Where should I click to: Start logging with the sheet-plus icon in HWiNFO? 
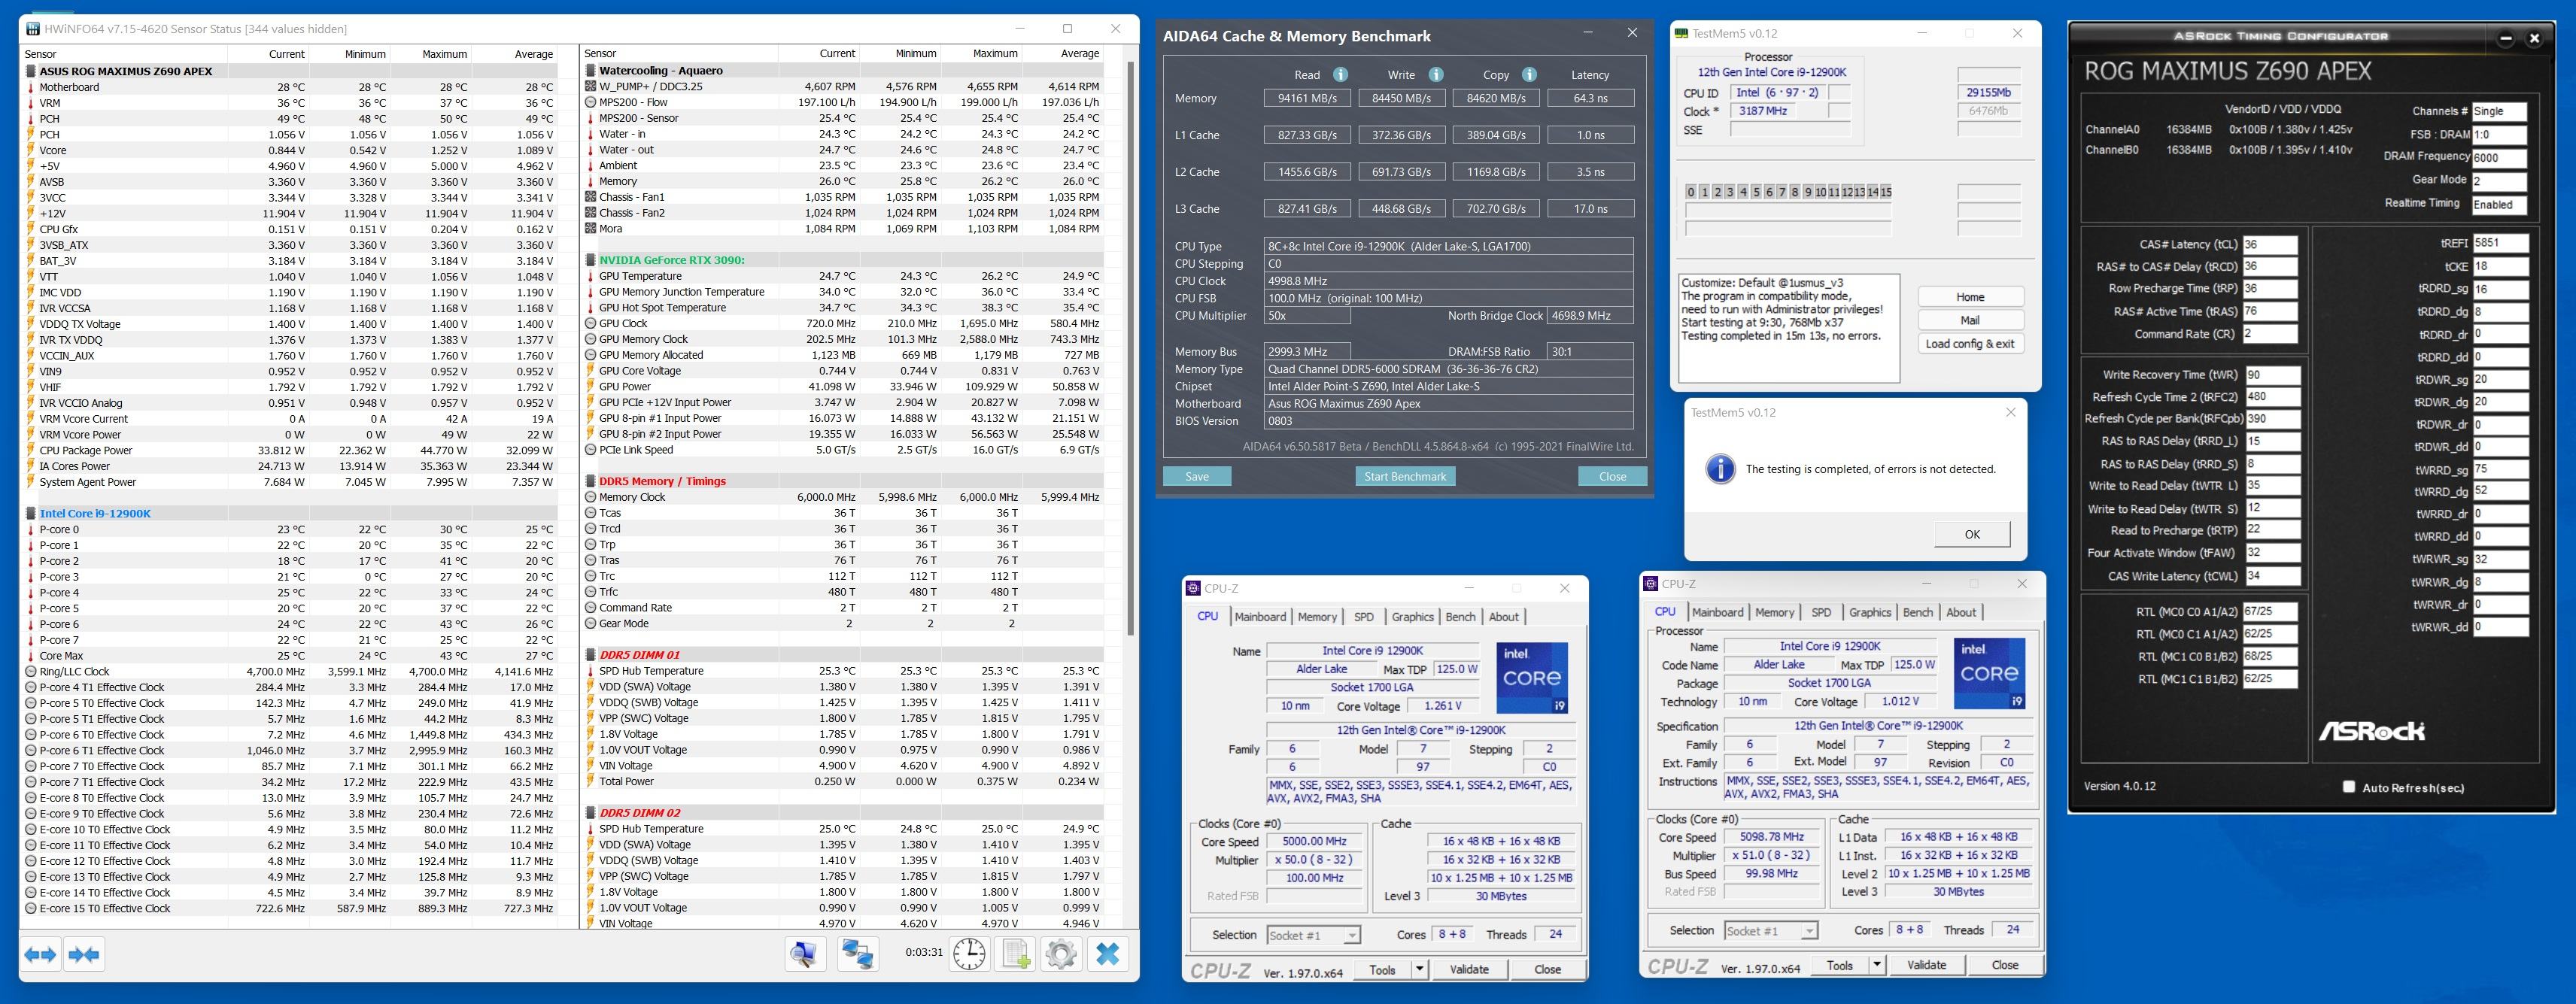click(1016, 954)
